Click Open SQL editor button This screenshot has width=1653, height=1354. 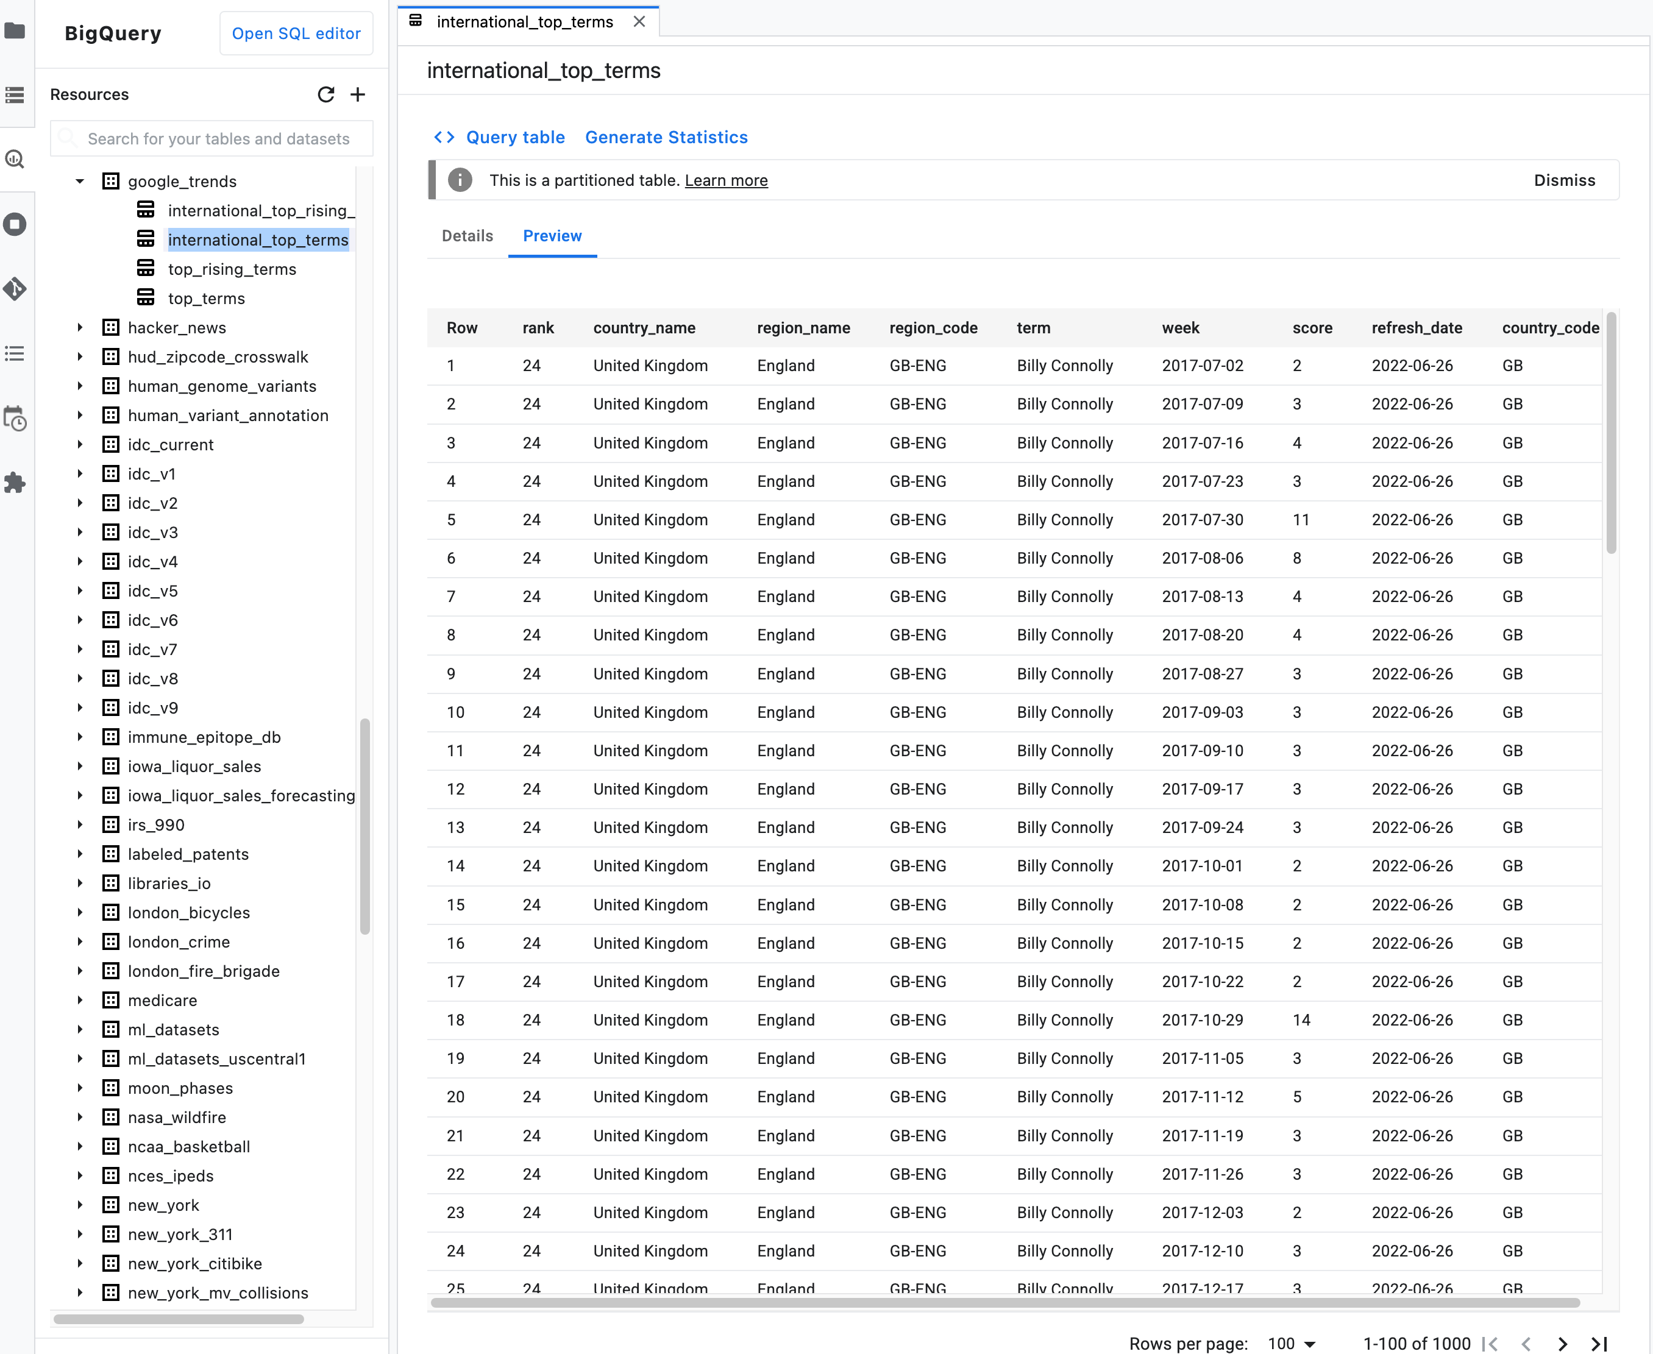click(297, 33)
